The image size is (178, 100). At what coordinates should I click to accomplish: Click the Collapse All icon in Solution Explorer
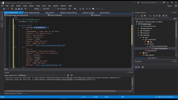[157, 16]
